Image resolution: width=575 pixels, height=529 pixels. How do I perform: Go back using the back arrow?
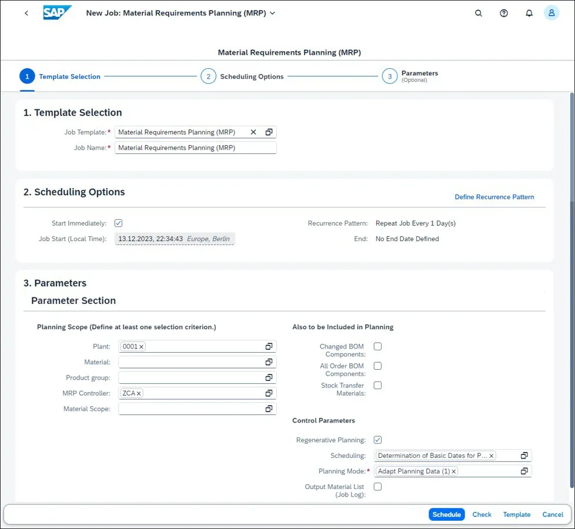26,13
